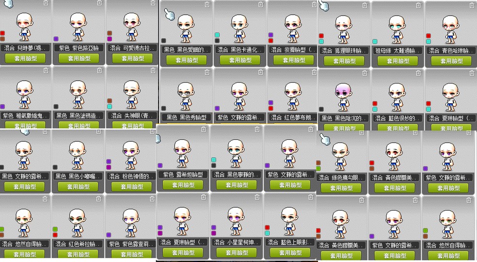Apply the 紫色露查莉 face type
This screenshot has width=477, height=262.
pyautogui.click(x=132, y=254)
